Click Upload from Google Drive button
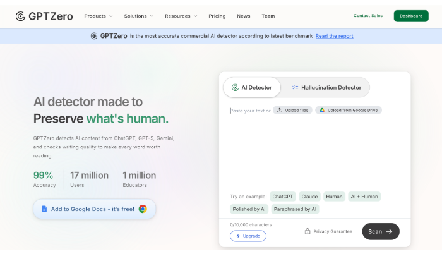This screenshot has height=254, width=442. tap(349, 111)
